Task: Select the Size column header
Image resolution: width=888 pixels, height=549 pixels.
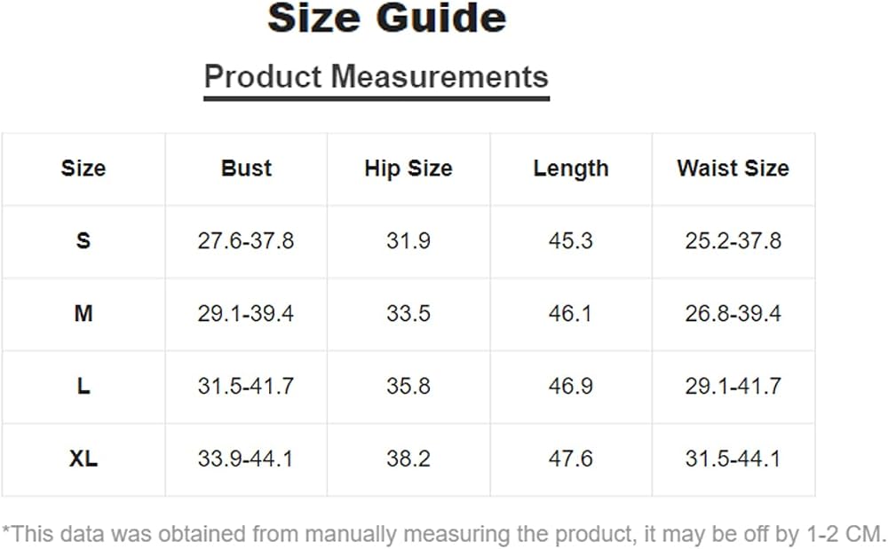Action: point(83,169)
